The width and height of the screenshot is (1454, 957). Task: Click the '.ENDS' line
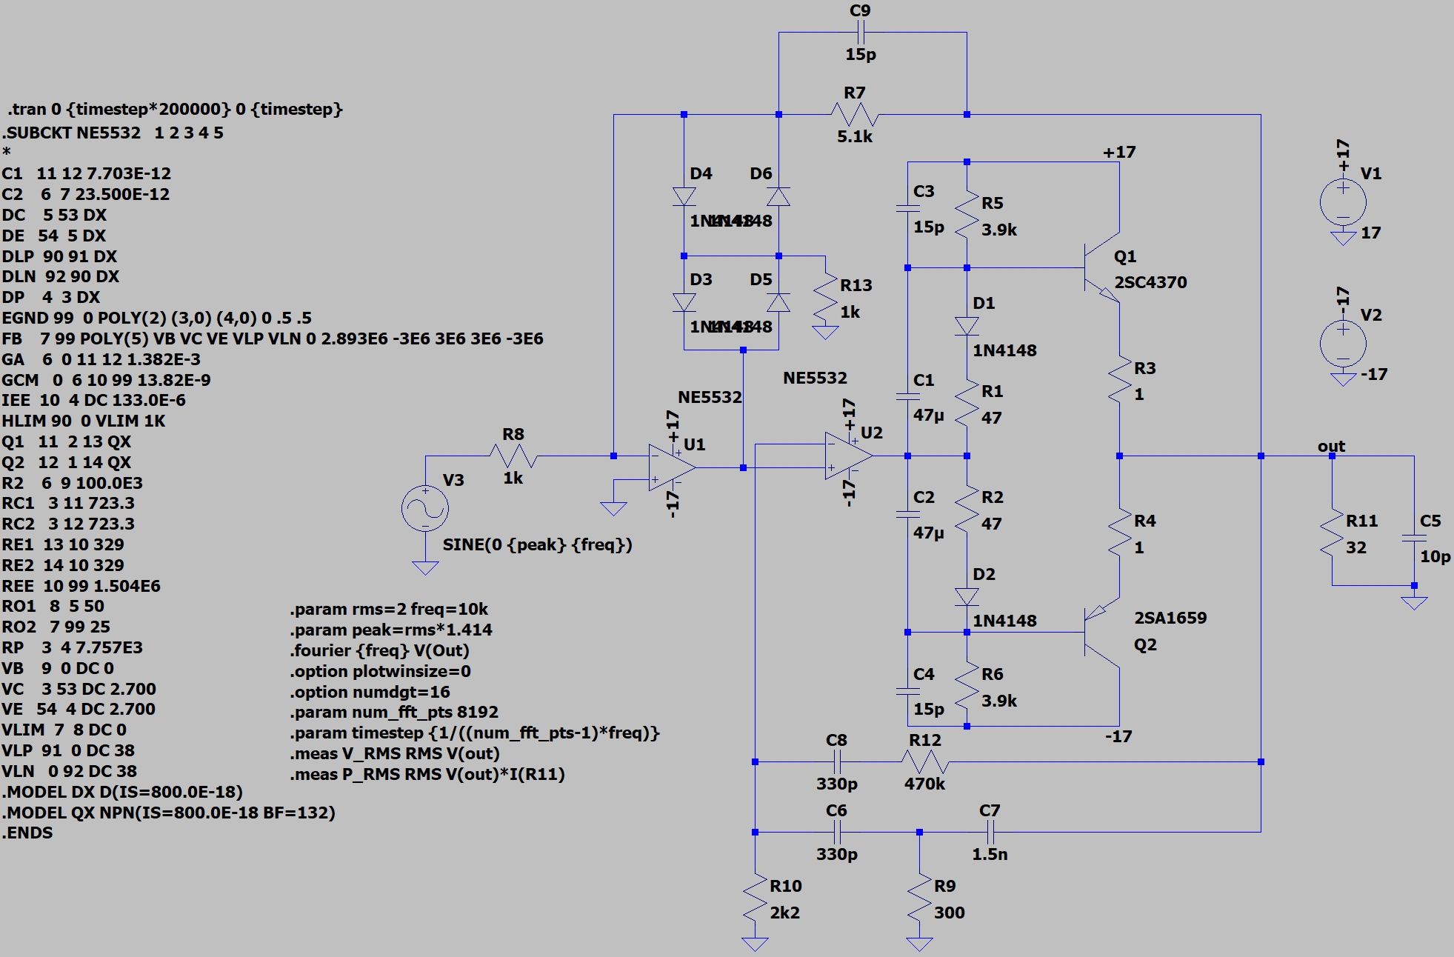point(27,833)
